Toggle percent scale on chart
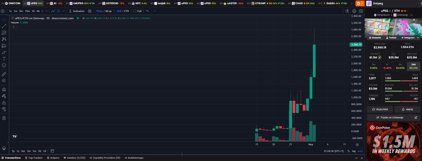Screen dimensions: 422x161 pyautogui.click(x=349, y=151)
